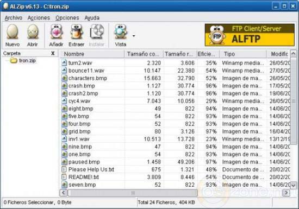Viewport: 299px width, 209px height.
Task: Click the horizontal scrollbar thumb
Action: 133,193
